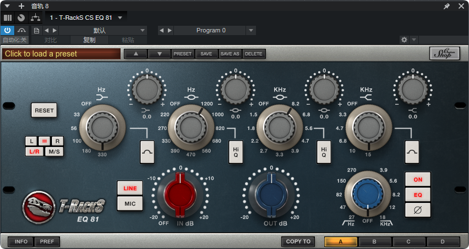
Task: Toggle low band bell shape switch
Action: tap(148, 152)
